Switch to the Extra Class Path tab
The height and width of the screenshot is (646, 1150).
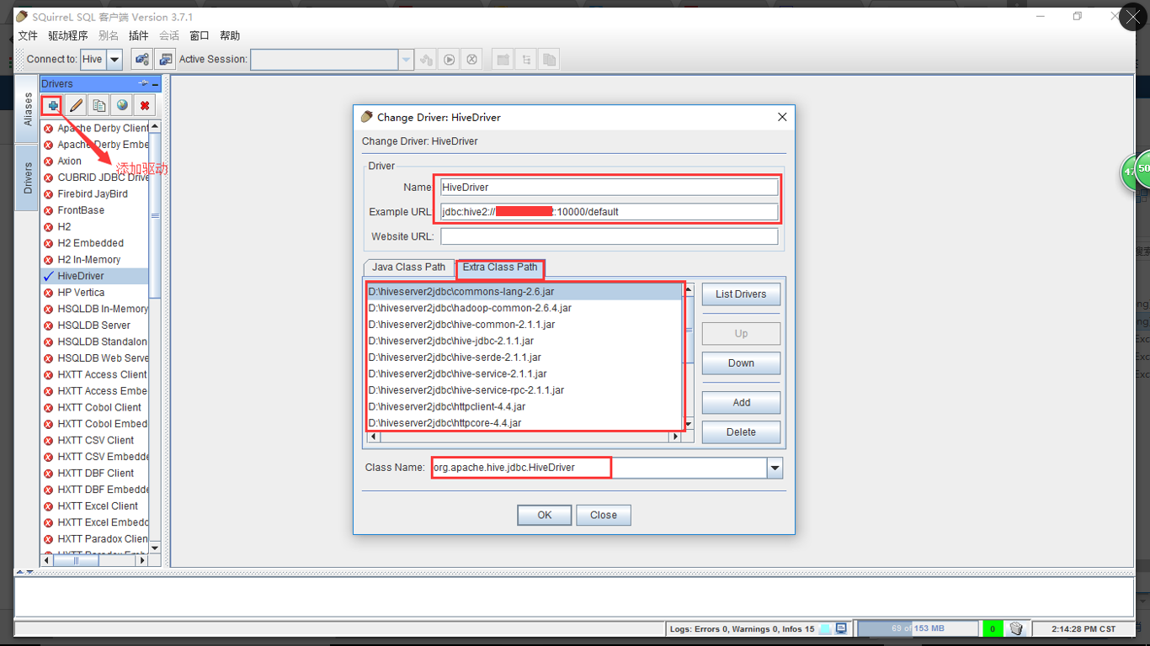(x=500, y=267)
